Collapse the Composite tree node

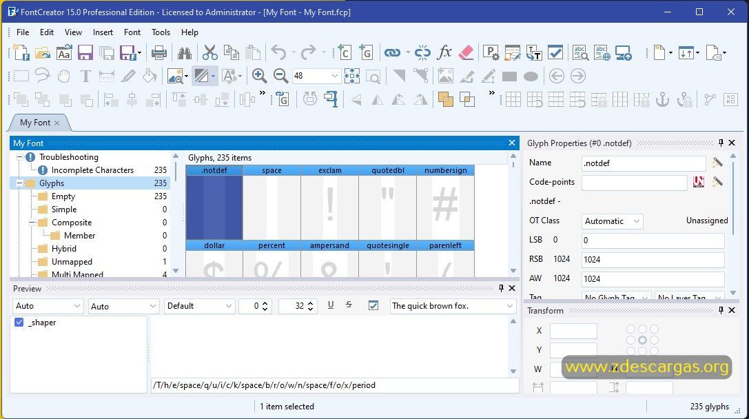click(x=32, y=222)
